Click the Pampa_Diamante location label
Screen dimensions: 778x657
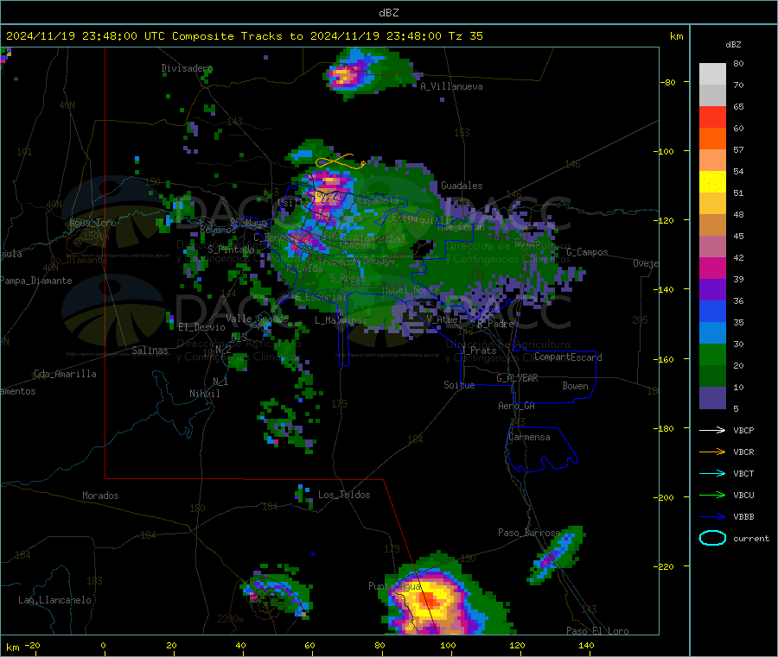[36, 281]
